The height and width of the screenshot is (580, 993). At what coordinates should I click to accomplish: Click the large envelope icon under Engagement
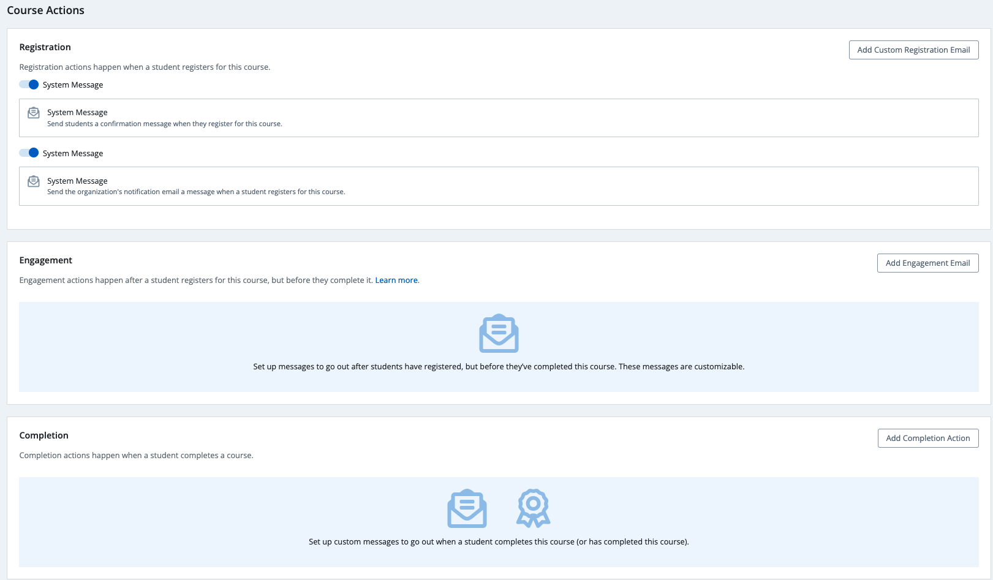499,333
